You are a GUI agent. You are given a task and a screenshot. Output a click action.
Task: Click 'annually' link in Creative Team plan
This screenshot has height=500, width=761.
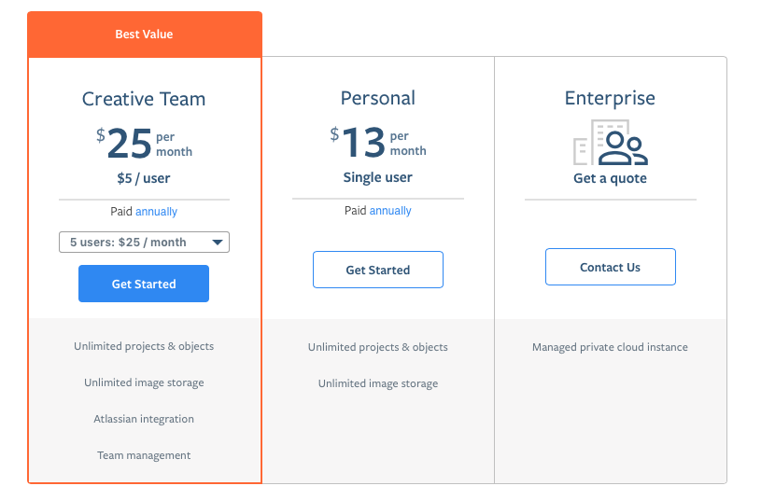tap(156, 212)
